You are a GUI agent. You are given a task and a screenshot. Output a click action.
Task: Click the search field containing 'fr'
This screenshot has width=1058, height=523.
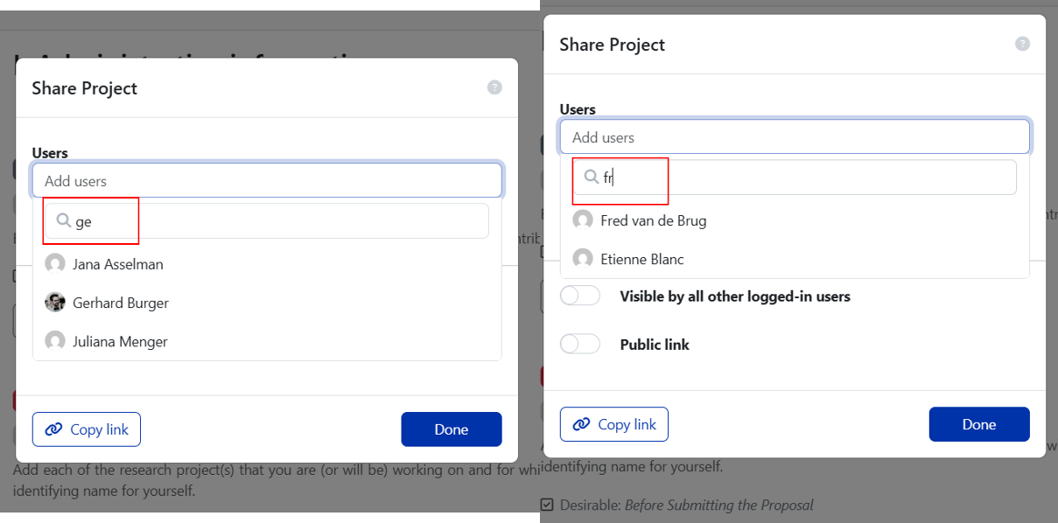tap(805, 178)
